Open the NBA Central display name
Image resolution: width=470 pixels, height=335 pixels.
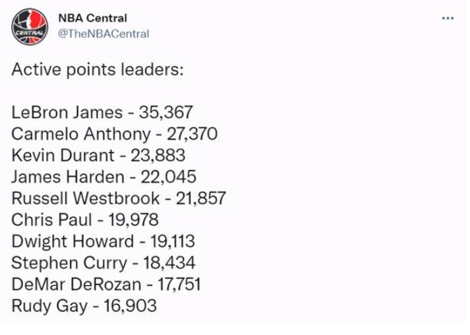[93, 18]
